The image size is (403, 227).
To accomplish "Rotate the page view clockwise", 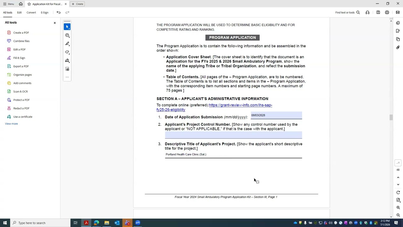I will 398,193.
